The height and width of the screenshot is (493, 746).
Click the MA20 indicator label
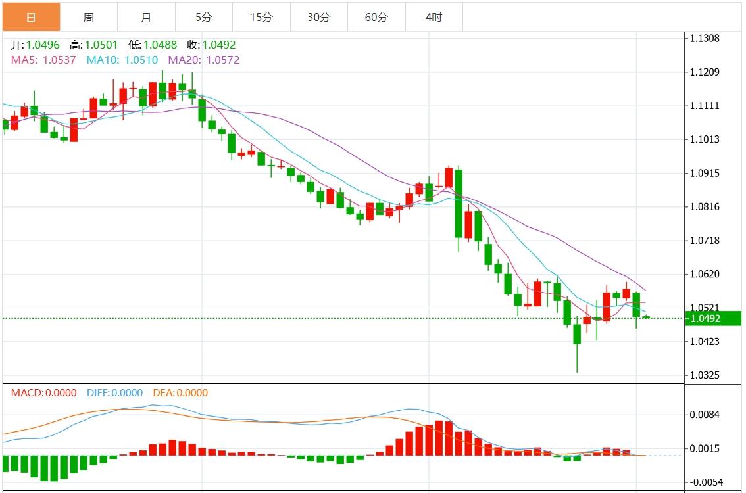(203, 60)
